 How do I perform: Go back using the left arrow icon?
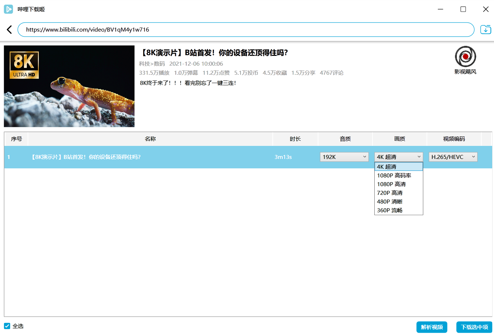click(9, 30)
